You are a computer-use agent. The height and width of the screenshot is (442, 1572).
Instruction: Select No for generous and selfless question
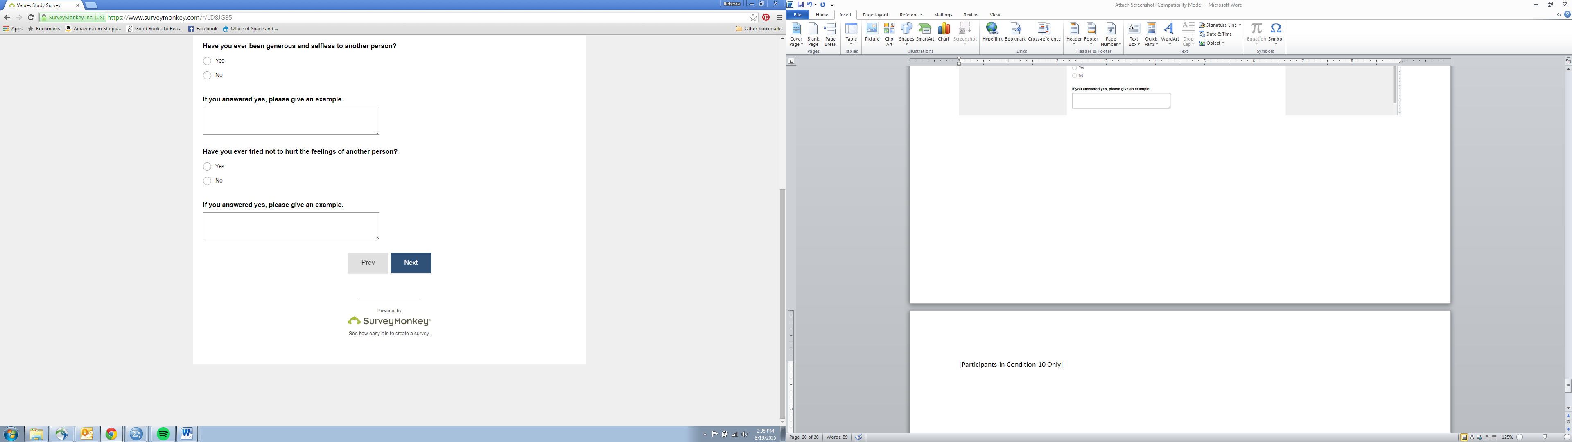pyautogui.click(x=208, y=75)
